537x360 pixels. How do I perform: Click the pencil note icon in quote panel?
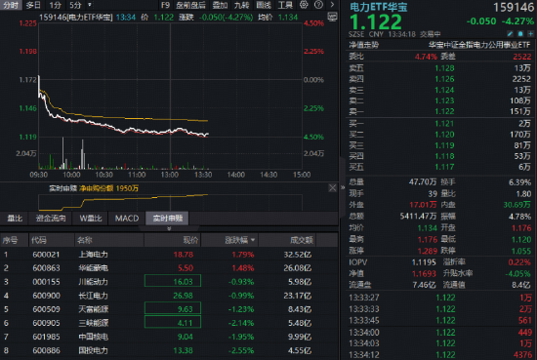pyautogui.click(x=510, y=33)
